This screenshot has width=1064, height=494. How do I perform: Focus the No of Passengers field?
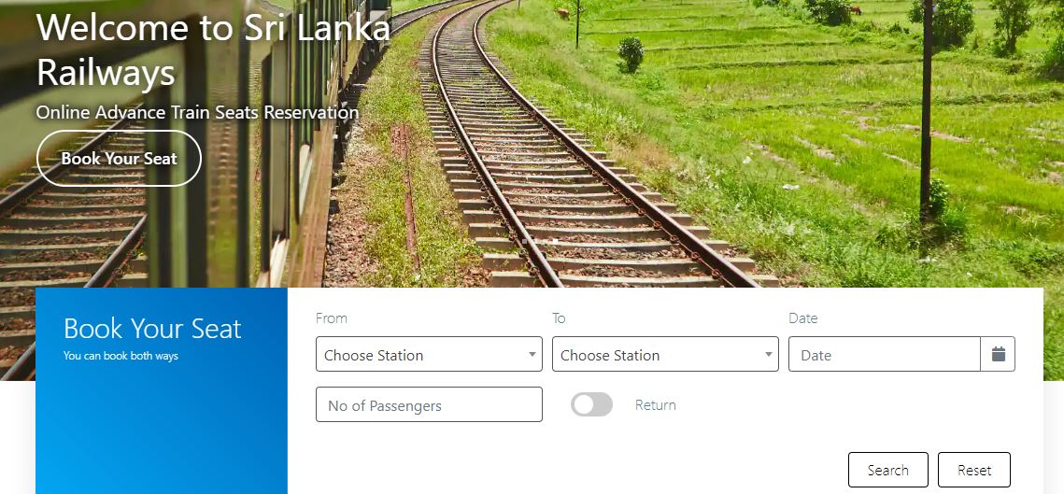[x=429, y=404]
